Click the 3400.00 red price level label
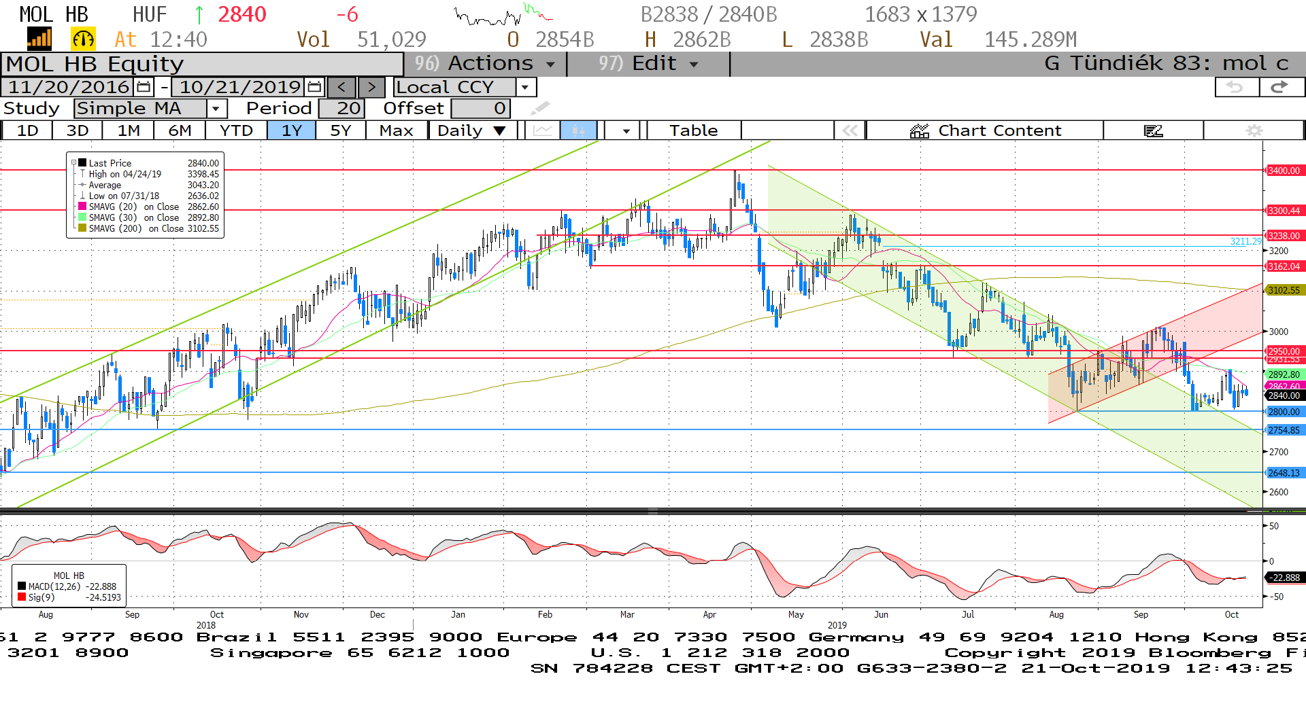This screenshot has width=1306, height=706. pos(1284,171)
